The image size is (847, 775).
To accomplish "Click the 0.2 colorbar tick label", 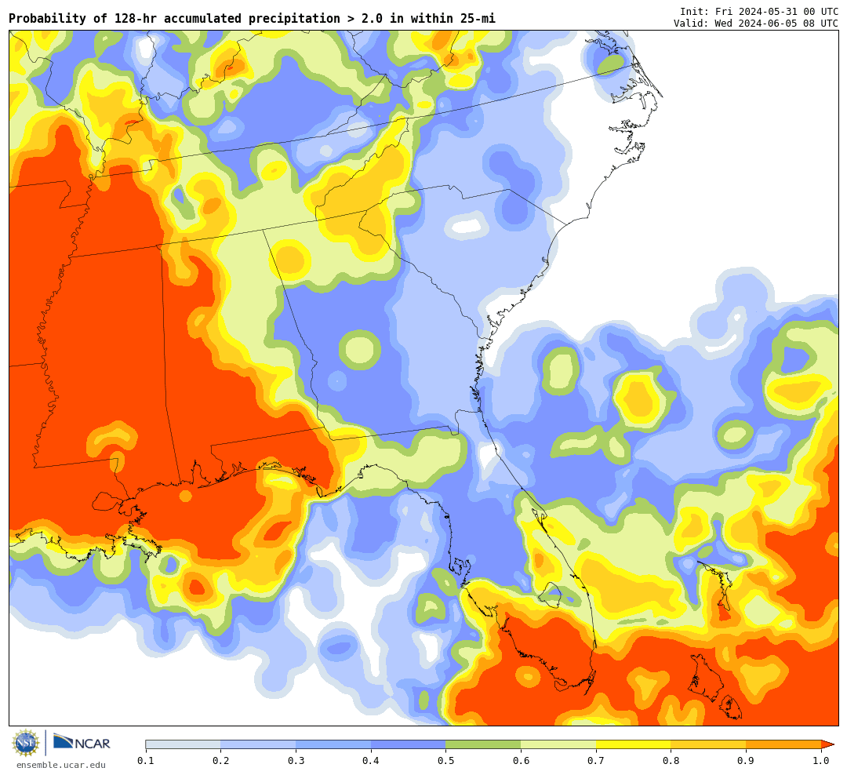I will (x=221, y=761).
